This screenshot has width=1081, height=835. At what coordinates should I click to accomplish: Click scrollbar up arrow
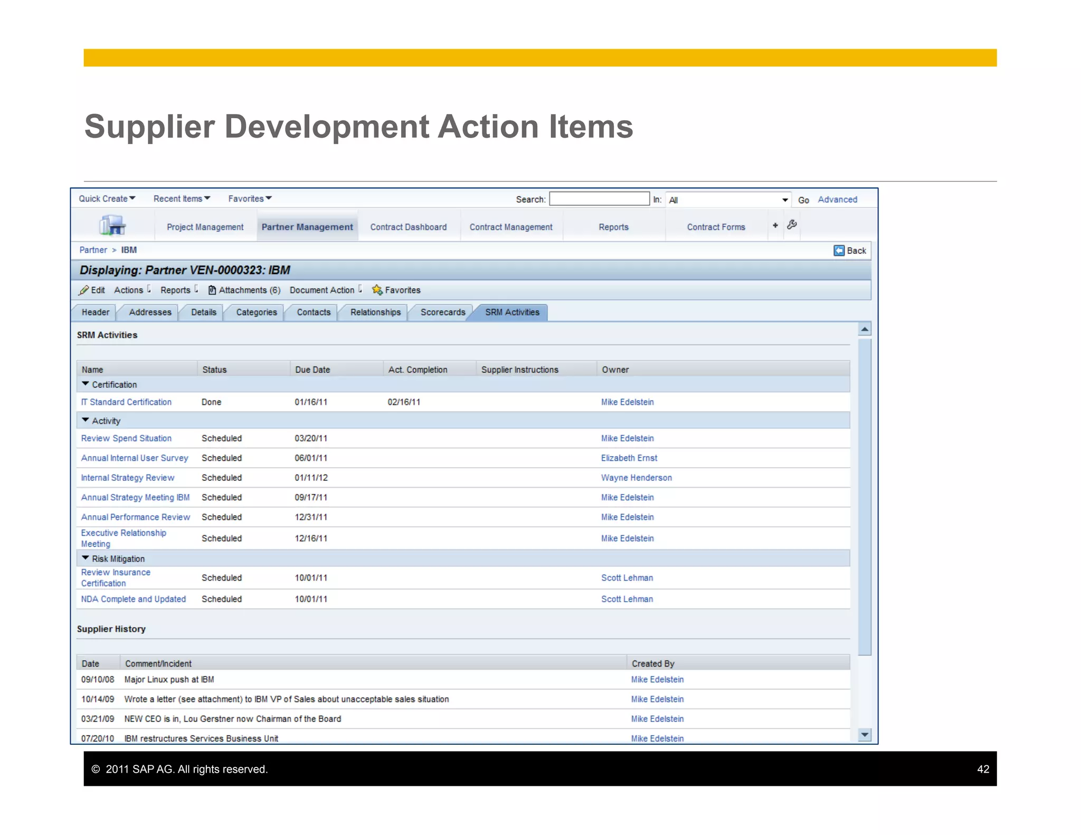pyautogui.click(x=865, y=329)
